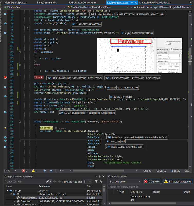Open the document tabs overflow dropdown
This screenshot has width=194, height=206.
point(191,2)
